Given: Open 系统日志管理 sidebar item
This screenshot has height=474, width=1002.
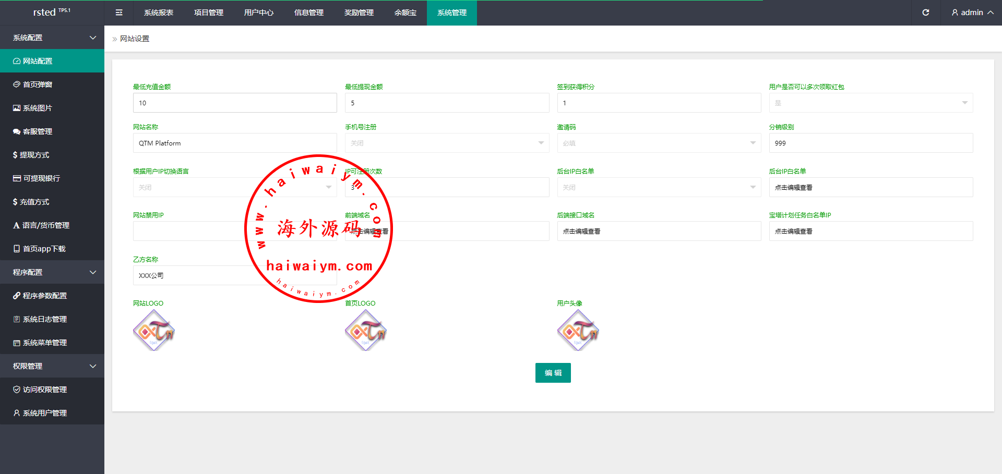Looking at the screenshot, I should 45,319.
